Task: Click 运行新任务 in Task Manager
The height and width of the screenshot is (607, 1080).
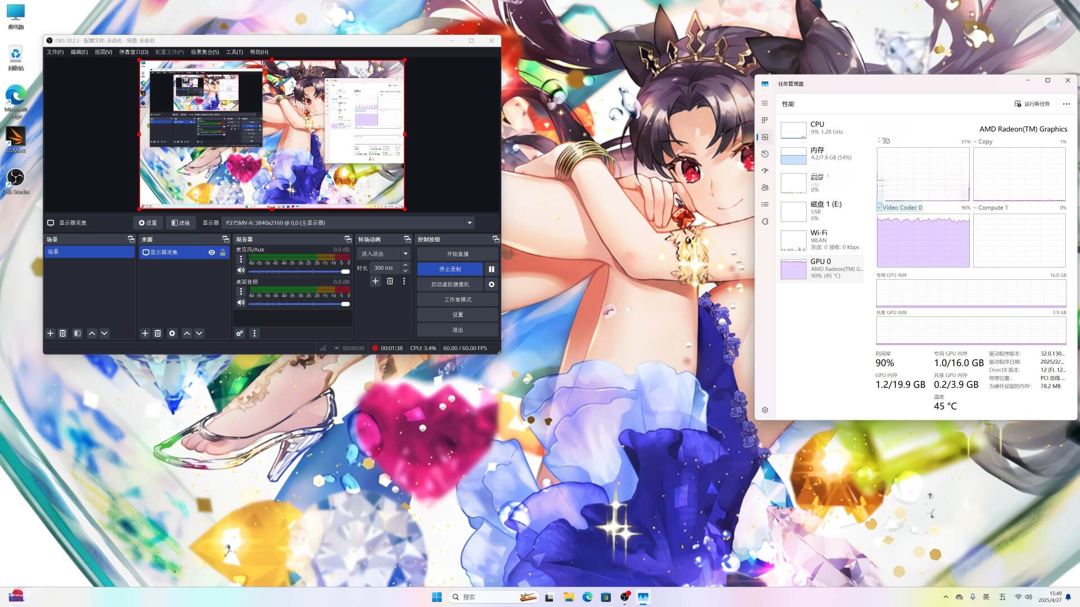Action: point(1032,104)
